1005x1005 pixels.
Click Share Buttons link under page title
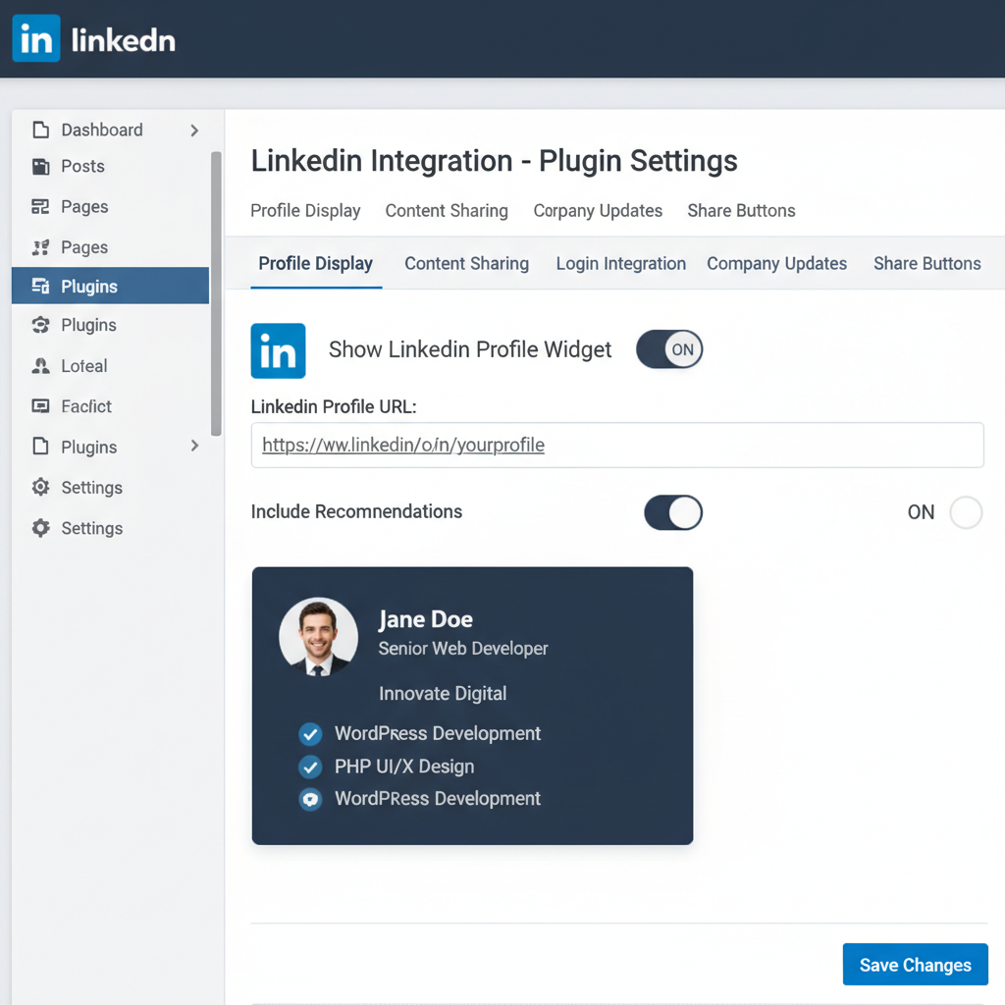[742, 211]
